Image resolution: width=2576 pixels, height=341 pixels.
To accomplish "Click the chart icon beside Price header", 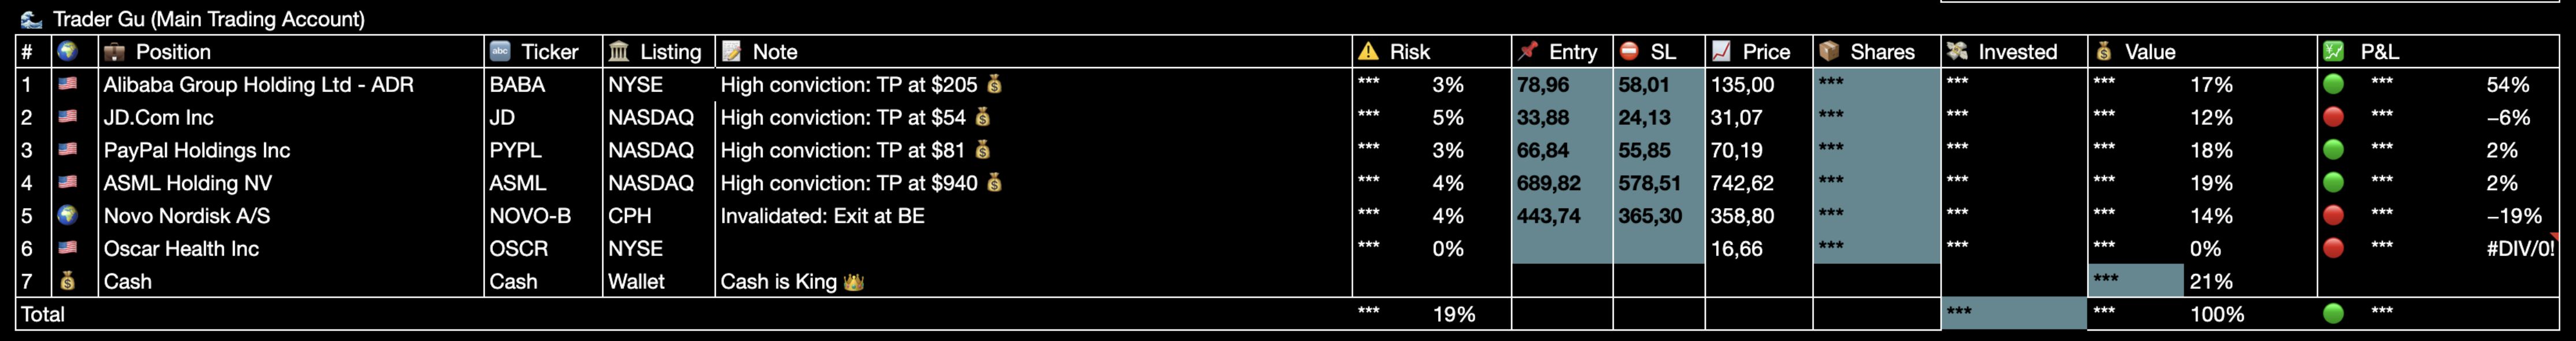I will point(1721,51).
